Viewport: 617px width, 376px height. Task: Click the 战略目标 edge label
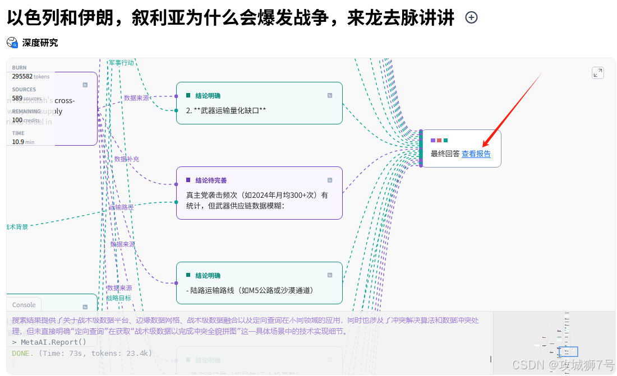[119, 298]
